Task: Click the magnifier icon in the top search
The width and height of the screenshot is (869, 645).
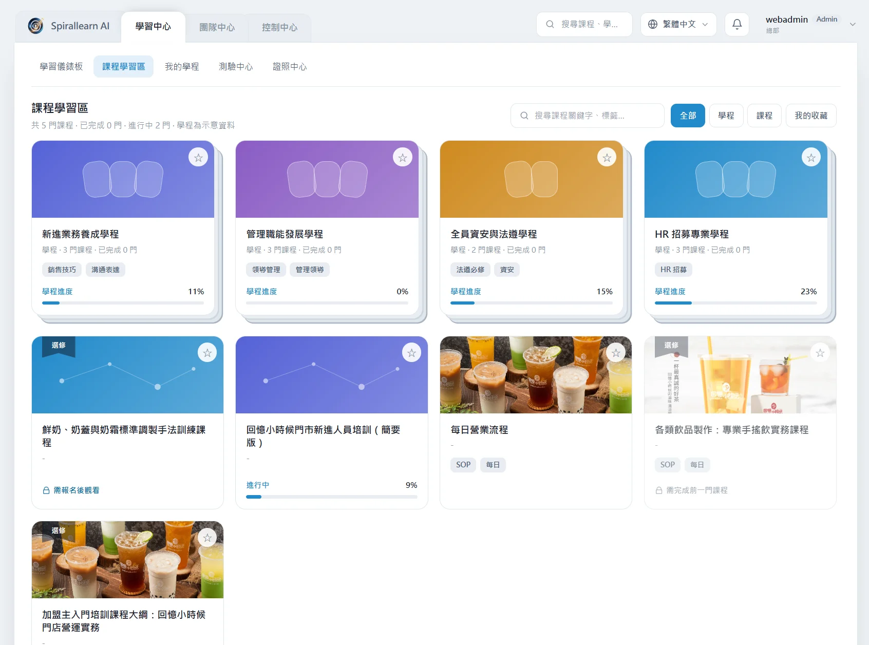Action: click(550, 24)
